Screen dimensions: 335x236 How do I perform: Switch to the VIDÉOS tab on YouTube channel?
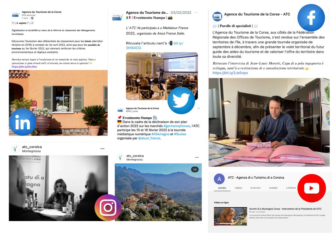click(238, 188)
